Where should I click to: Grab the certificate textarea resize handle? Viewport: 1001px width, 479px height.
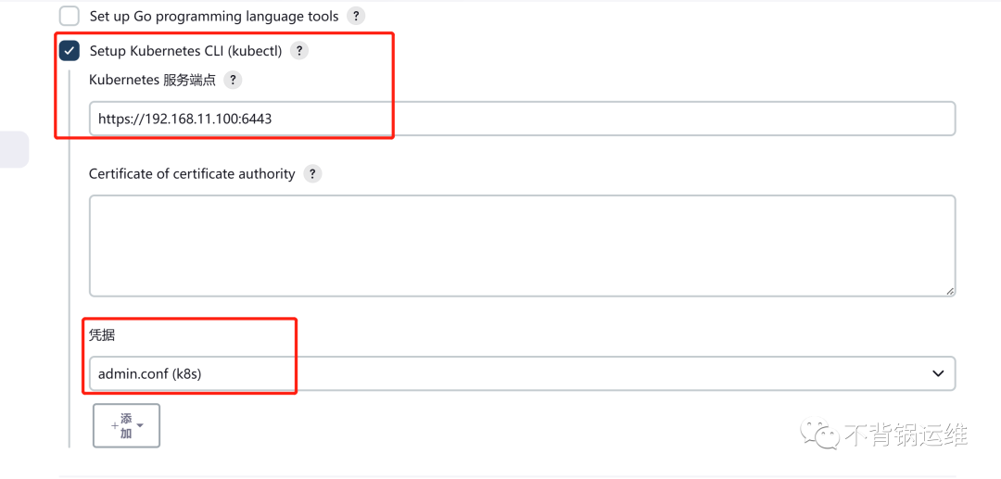click(950, 291)
